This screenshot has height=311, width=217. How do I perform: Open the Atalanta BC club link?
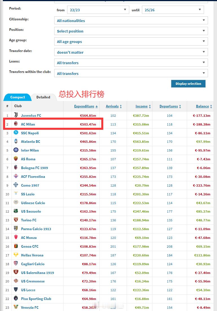[30, 142]
